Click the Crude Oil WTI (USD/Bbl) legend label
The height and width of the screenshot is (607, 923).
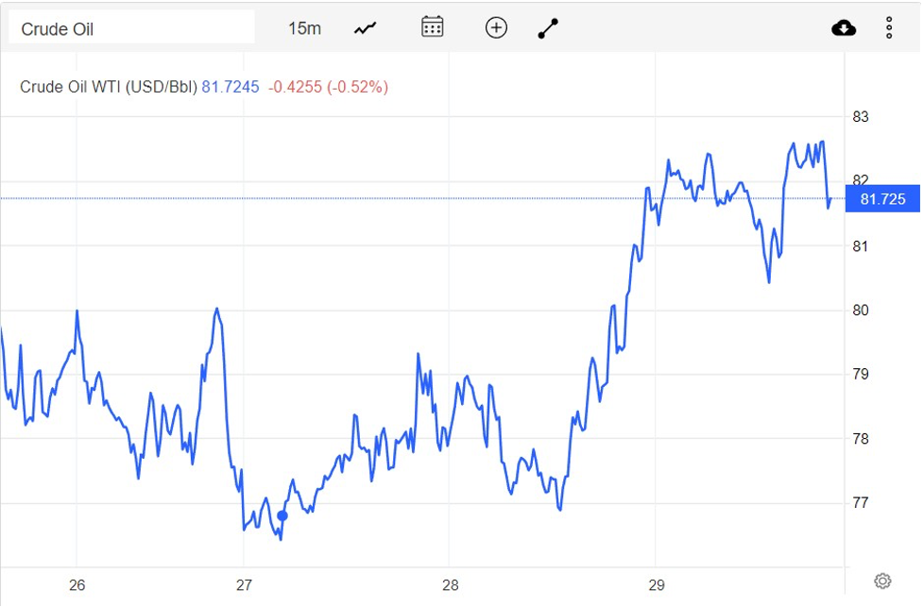109,87
